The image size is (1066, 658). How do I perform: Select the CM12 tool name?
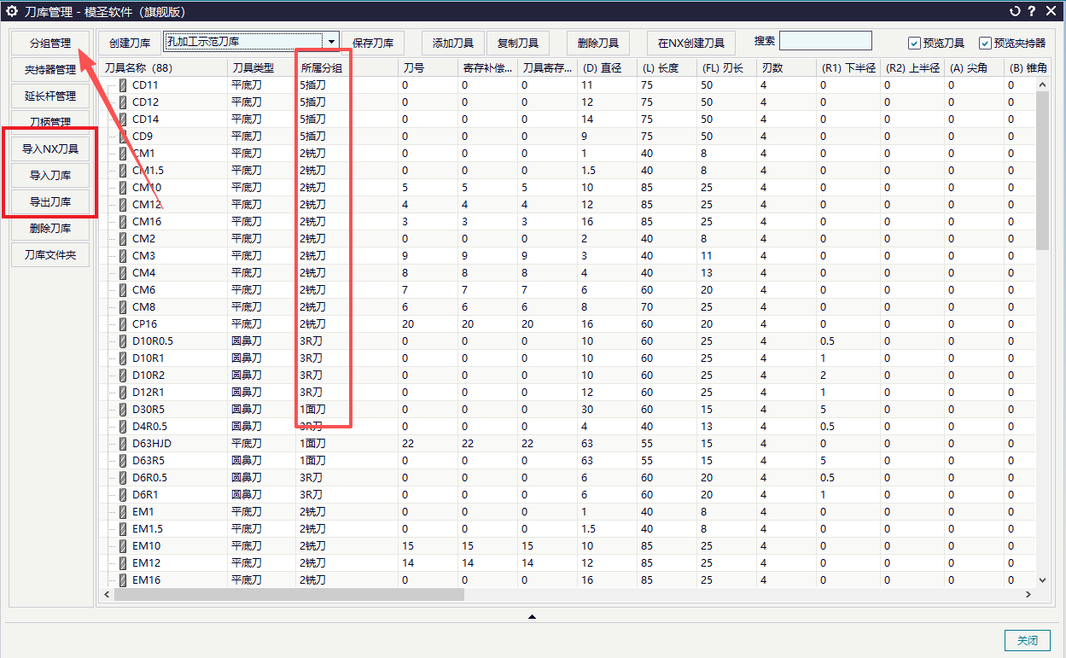coord(146,205)
